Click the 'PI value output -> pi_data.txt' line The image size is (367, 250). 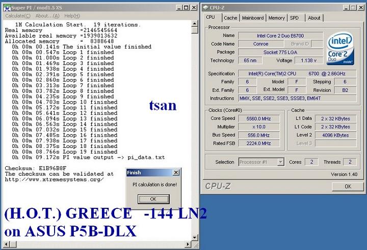coord(88,158)
